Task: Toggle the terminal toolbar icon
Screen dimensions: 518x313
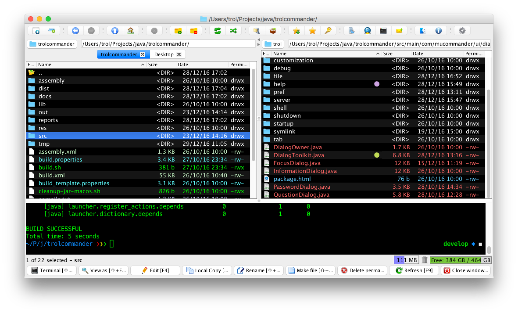Action: (383, 31)
